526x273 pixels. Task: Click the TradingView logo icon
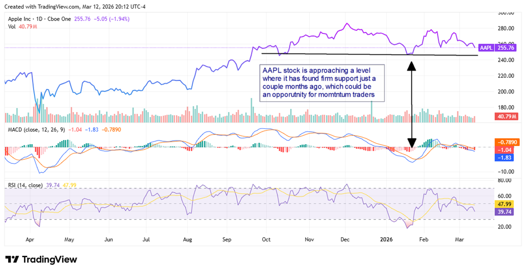coord(12,259)
